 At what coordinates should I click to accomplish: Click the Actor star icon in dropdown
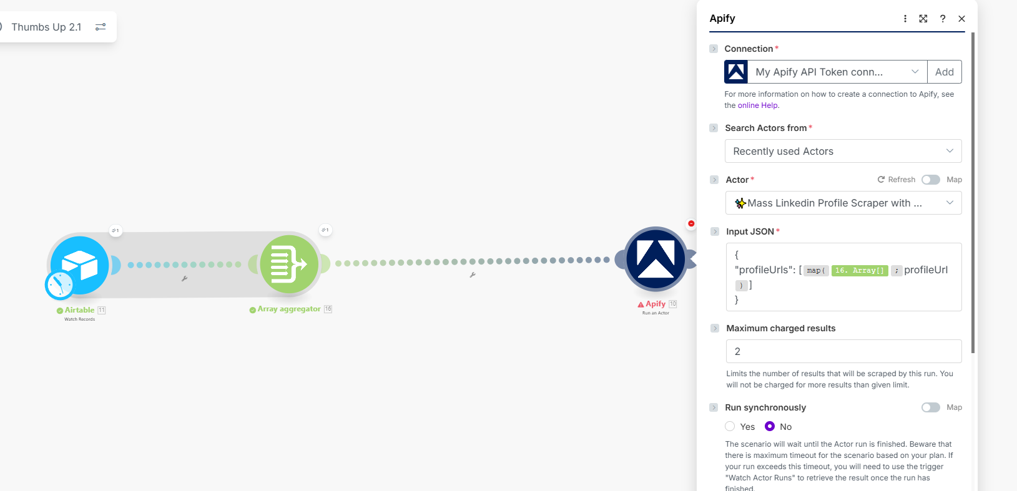pyautogui.click(x=740, y=203)
